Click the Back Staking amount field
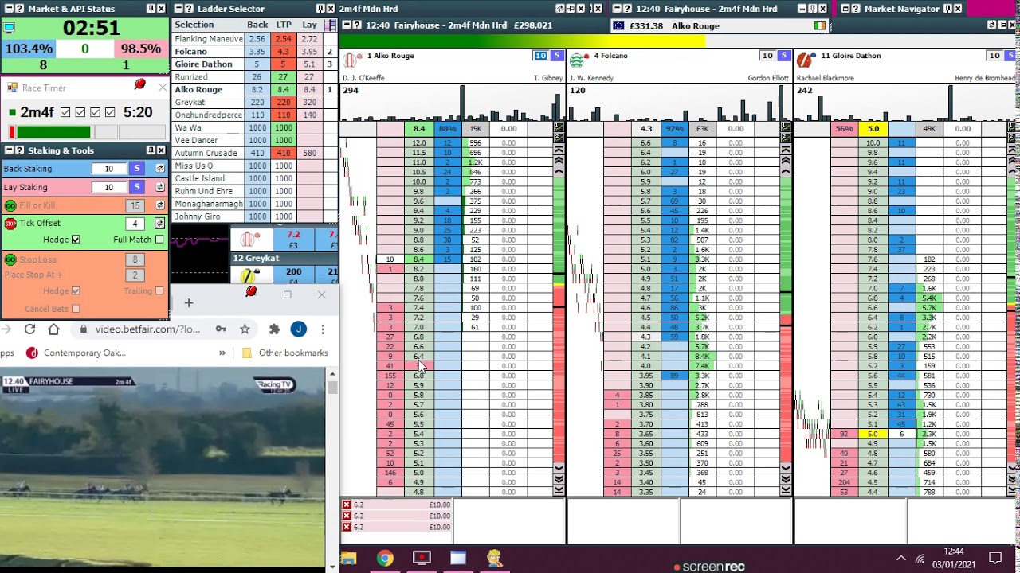The height and width of the screenshot is (573, 1020). tap(109, 168)
